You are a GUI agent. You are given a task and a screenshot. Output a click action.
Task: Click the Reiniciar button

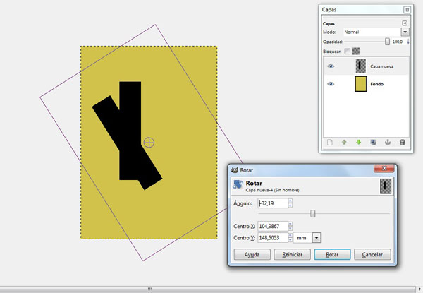tap(292, 254)
